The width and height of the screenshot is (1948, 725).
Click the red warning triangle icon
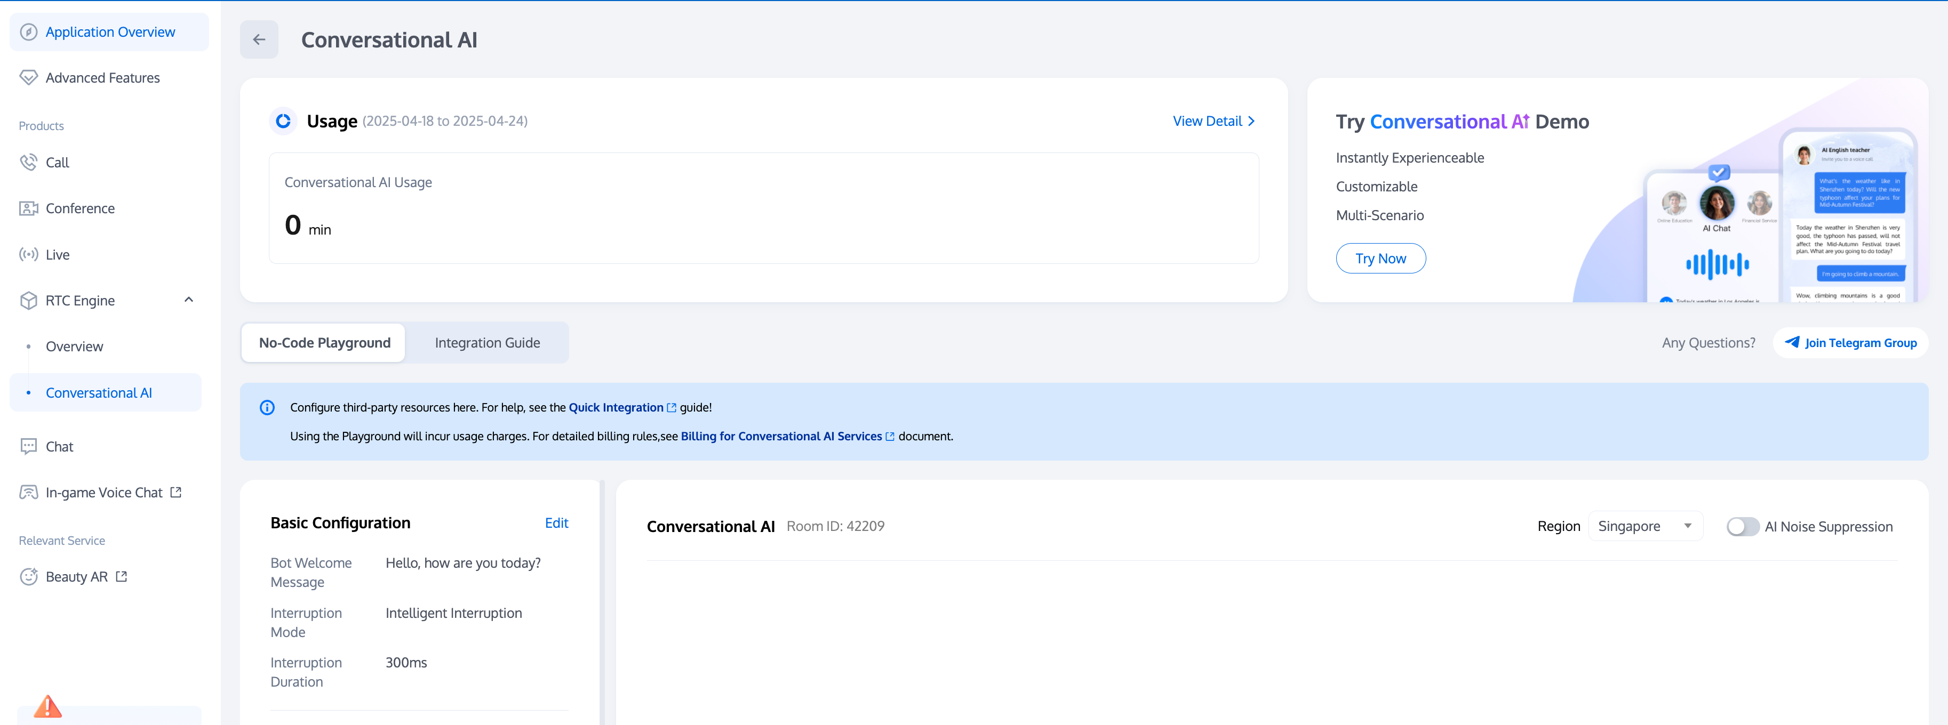(47, 707)
